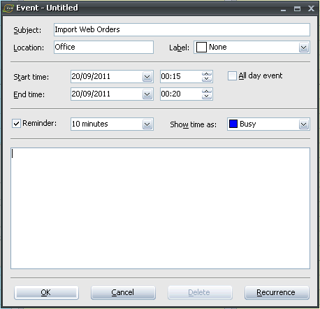The width and height of the screenshot is (320, 309).
Task: Expand the Reminder minutes dropdown
Action: click(147, 124)
